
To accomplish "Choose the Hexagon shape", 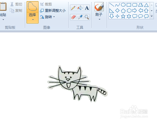I will pos(129,11).
